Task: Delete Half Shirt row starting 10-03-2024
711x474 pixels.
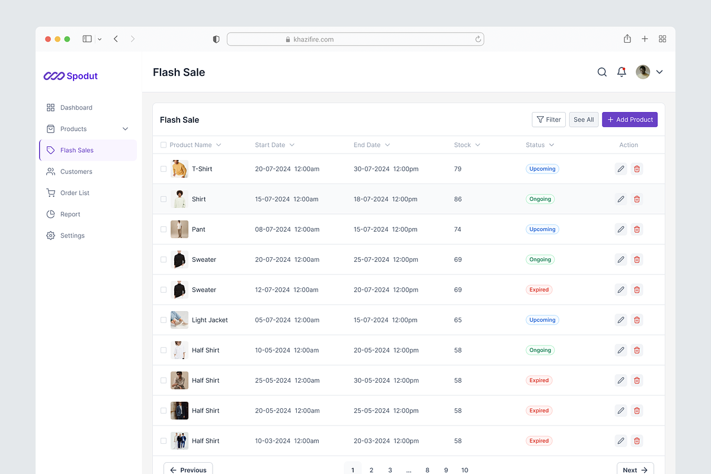Action: tap(637, 441)
